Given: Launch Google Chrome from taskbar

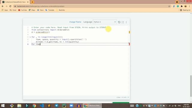Looking at the screenshot, I should [x=34, y=106].
